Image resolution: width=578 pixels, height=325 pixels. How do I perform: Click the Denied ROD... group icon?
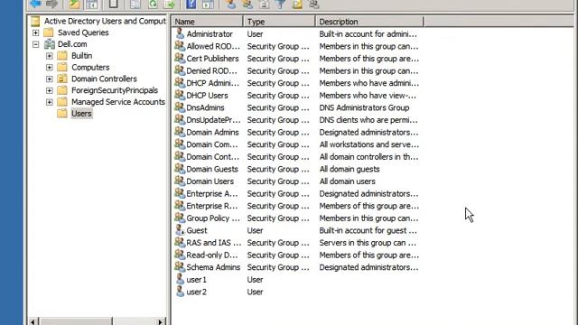(180, 70)
